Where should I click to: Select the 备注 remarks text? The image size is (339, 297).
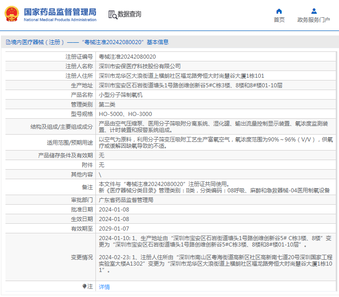pyautogui.click(x=214, y=187)
